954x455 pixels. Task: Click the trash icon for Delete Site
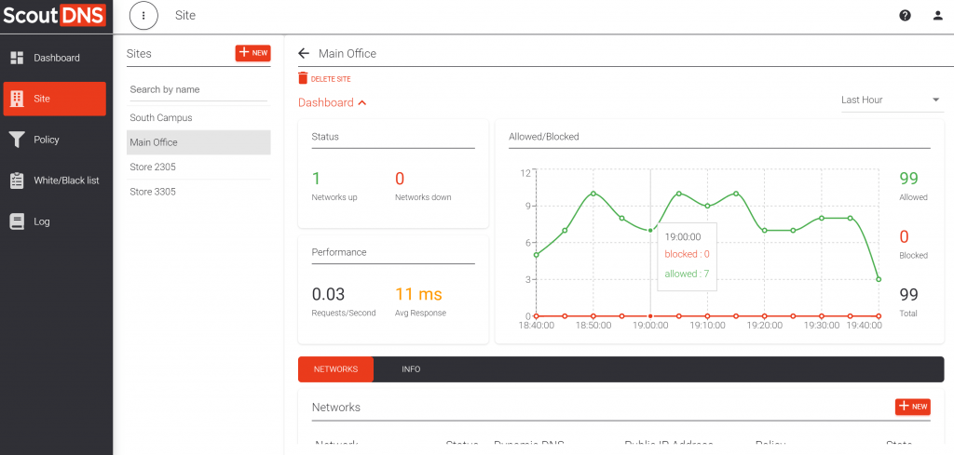303,78
